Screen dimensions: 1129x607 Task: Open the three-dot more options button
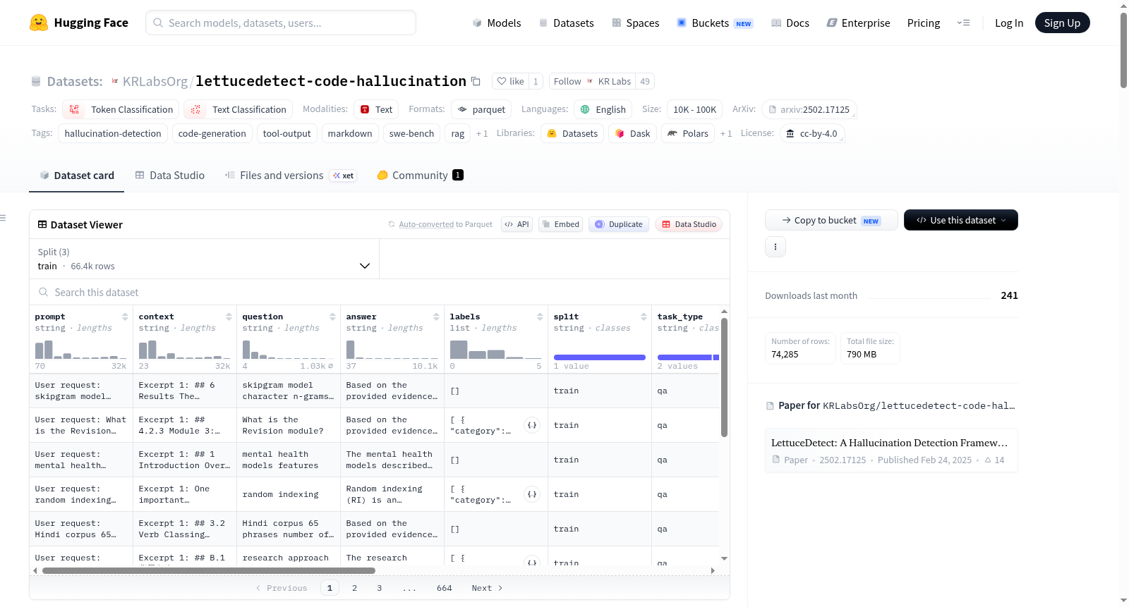tap(775, 247)
